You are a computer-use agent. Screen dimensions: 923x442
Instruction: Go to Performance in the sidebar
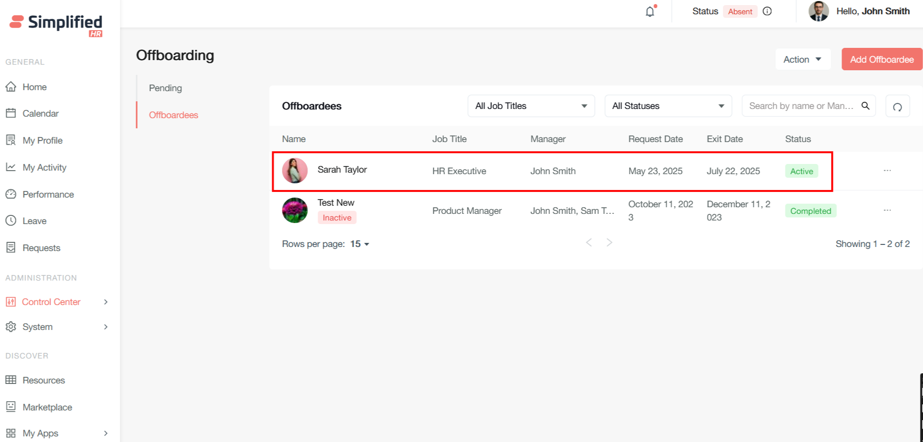pos(48,195)
